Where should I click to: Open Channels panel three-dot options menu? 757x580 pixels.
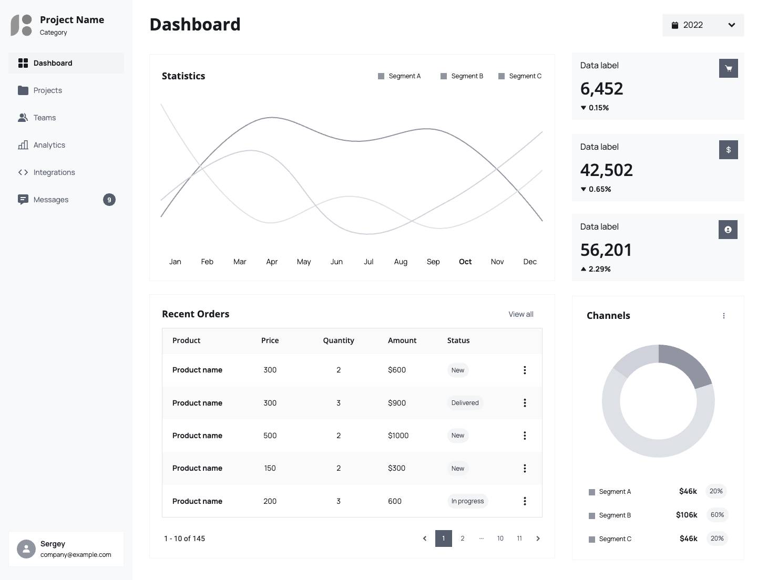(x=723, y=316)
